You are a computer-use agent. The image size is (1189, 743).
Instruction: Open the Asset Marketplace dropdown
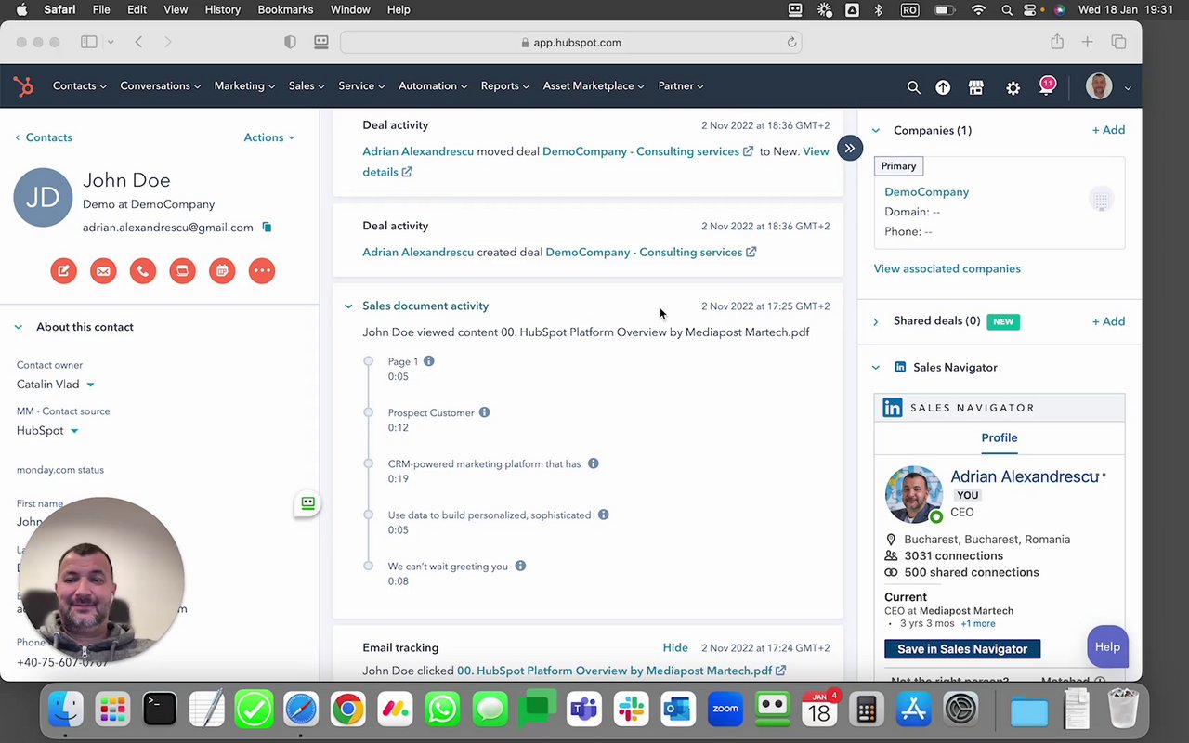[x=594, y=86]
